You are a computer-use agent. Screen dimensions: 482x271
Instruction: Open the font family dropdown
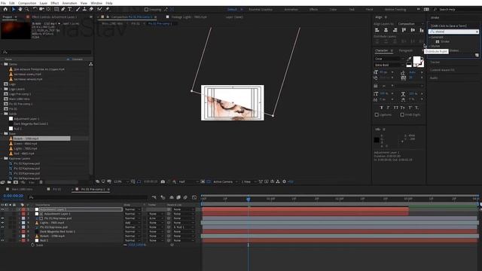[x=389, y=59]
